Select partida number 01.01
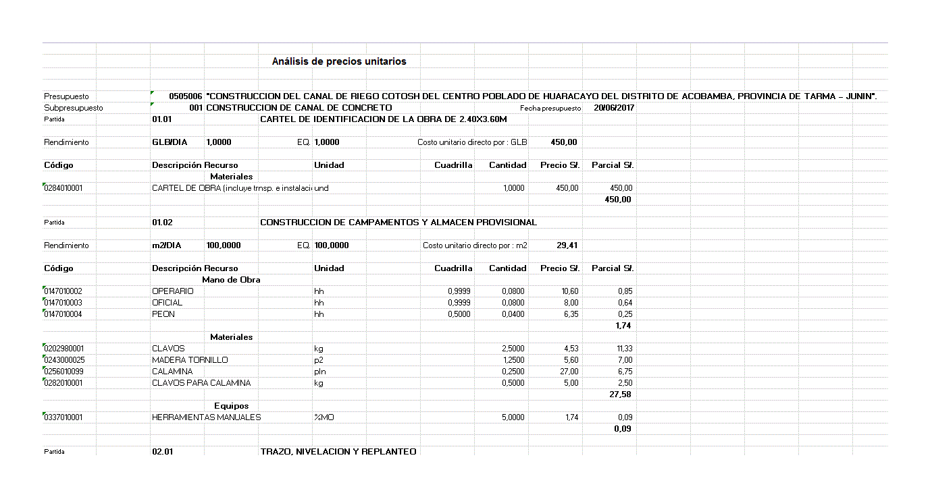Viewport: 930px width, 497px height. tap(162, 119)
